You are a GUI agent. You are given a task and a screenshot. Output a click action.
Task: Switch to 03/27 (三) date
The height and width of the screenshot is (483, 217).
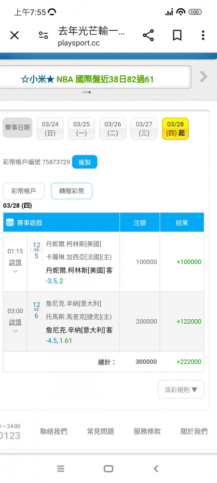[x=144, y=129]
